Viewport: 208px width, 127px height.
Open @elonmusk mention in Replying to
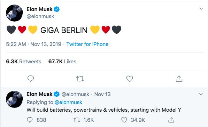(x=68, y=102)
